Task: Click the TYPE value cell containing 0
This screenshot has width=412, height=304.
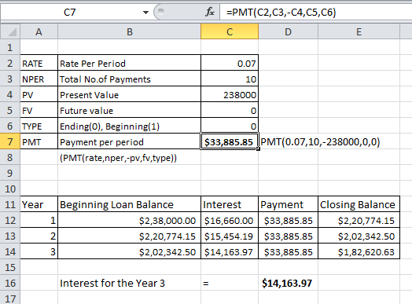Action: 230,126
